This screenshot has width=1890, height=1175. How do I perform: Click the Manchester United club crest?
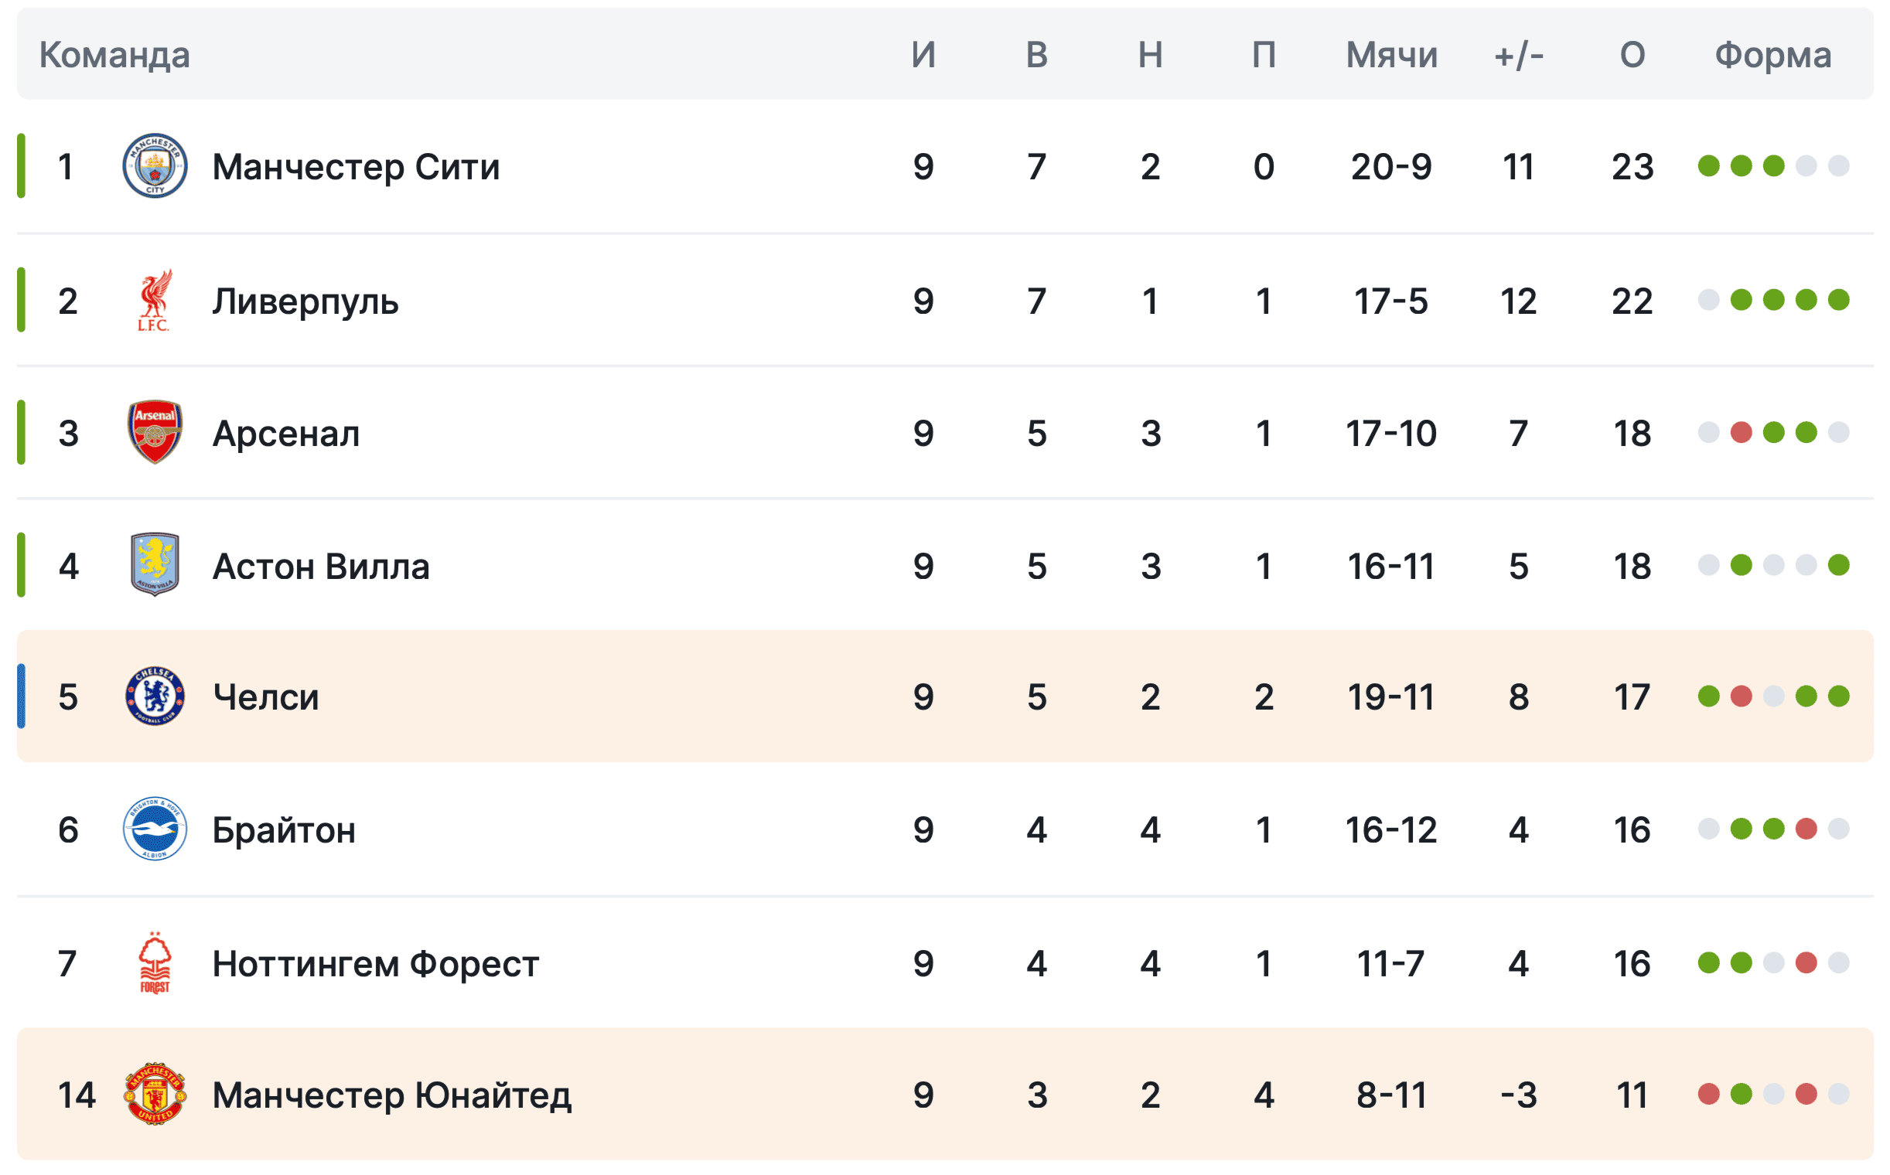click(x=155, y=1094)
